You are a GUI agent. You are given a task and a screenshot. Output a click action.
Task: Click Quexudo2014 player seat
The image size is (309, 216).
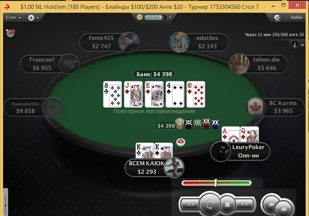pyautogui.click(x=33, y=107)
